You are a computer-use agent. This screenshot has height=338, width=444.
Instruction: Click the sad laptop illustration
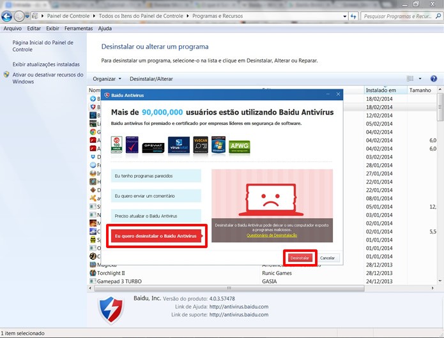pyautogui.click(x=271, y=200)
